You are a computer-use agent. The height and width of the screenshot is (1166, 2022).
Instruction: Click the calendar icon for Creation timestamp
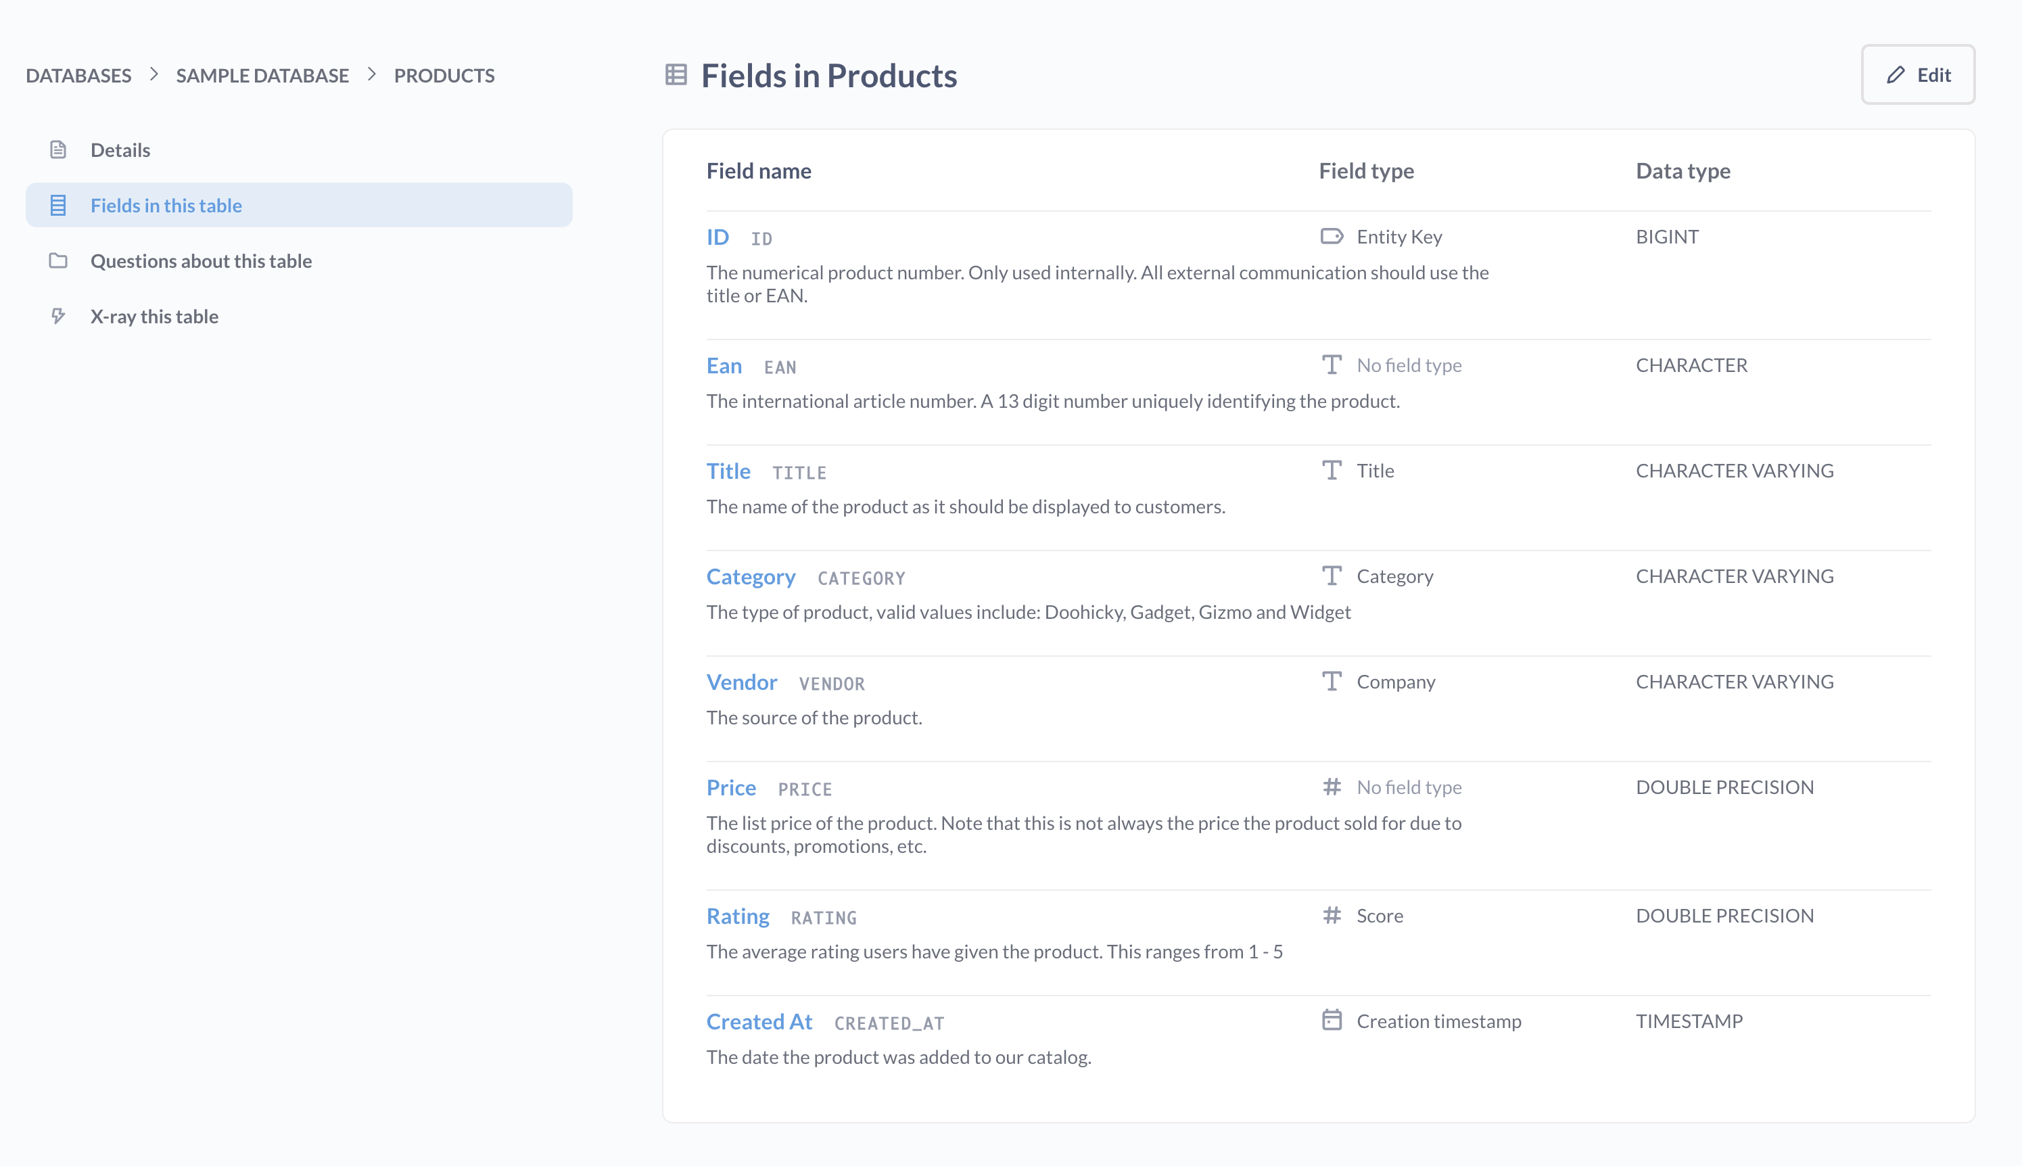[x=1331, y=1020]
